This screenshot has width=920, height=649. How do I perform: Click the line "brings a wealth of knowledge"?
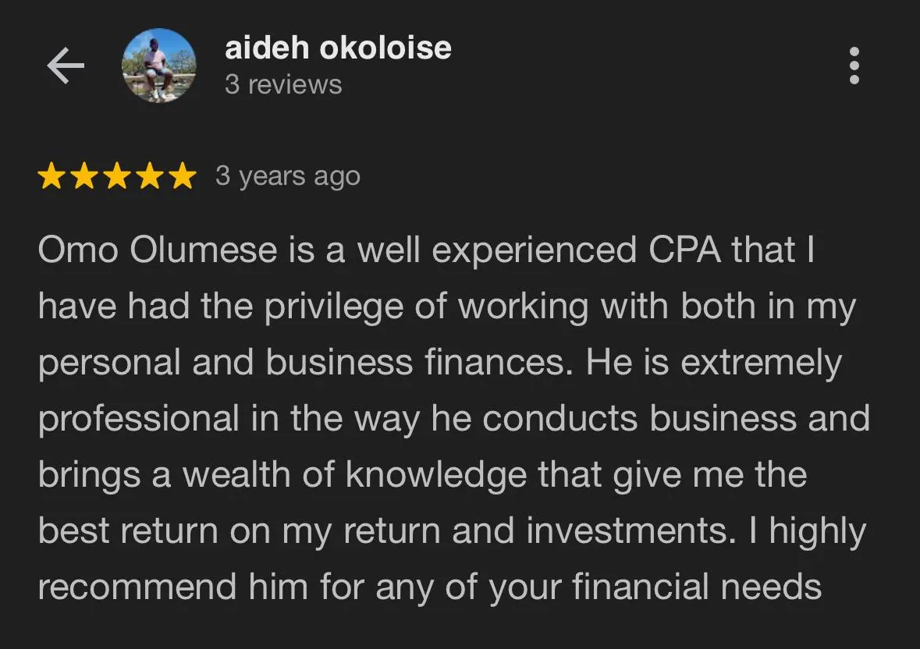point(422,476)
